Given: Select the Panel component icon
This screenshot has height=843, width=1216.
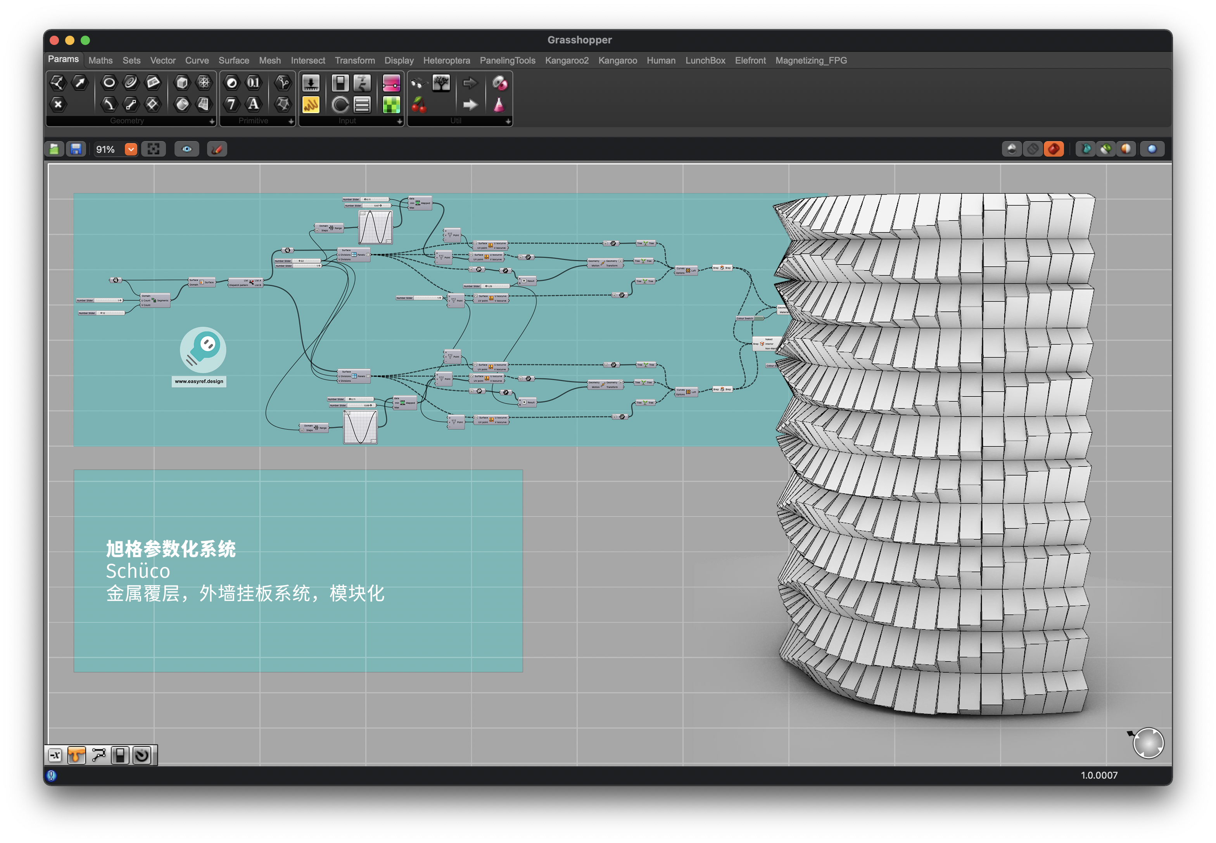Looking at the screenshot, I should click(311, 105).
